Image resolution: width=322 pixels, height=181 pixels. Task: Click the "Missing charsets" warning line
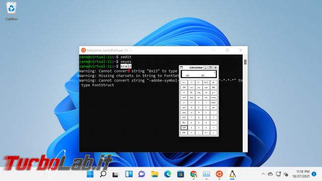point(129,76)
